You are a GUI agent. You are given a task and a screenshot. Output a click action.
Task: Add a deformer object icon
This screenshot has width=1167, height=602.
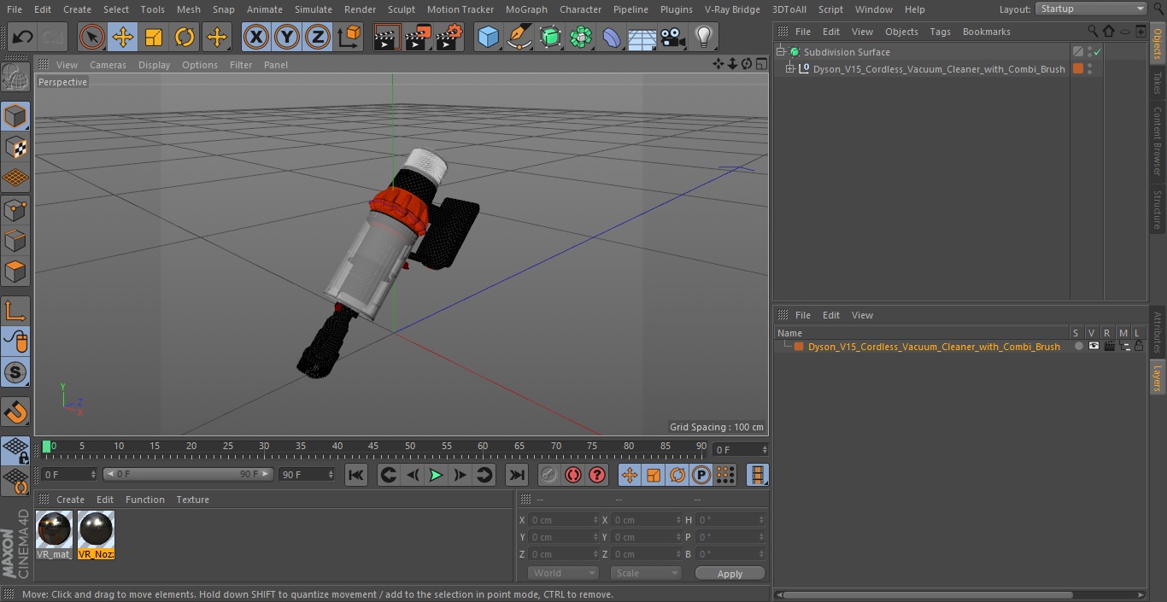[612, 37]
